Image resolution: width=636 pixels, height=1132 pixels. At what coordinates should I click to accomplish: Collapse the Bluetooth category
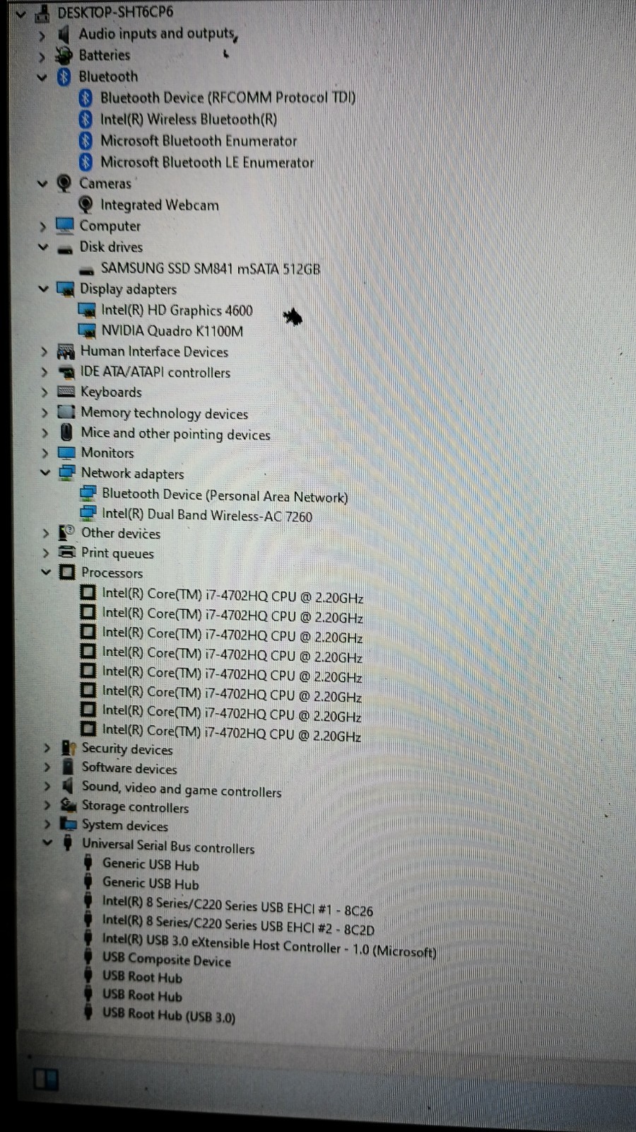[42, 77]
